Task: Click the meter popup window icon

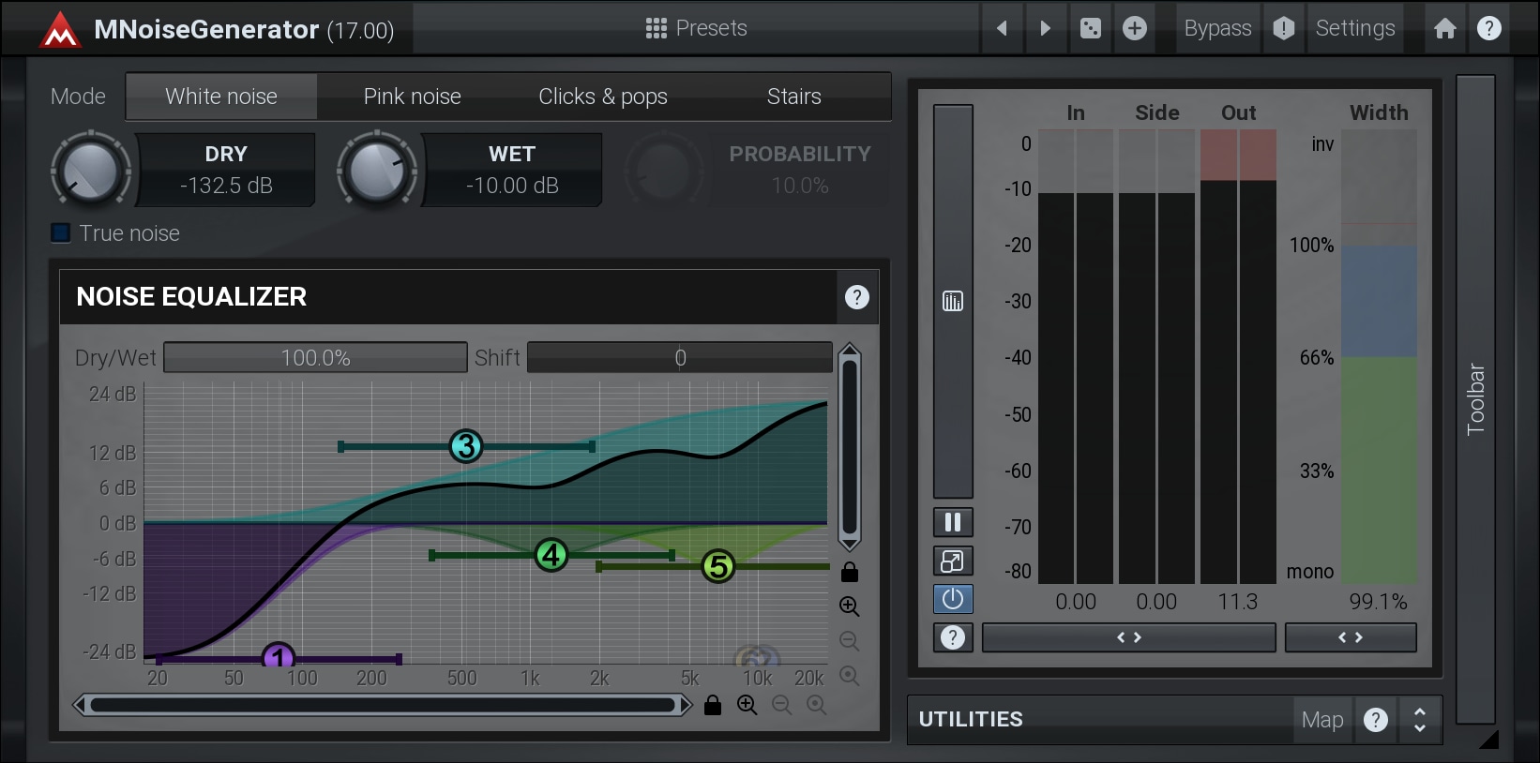Action: (952, 561)
